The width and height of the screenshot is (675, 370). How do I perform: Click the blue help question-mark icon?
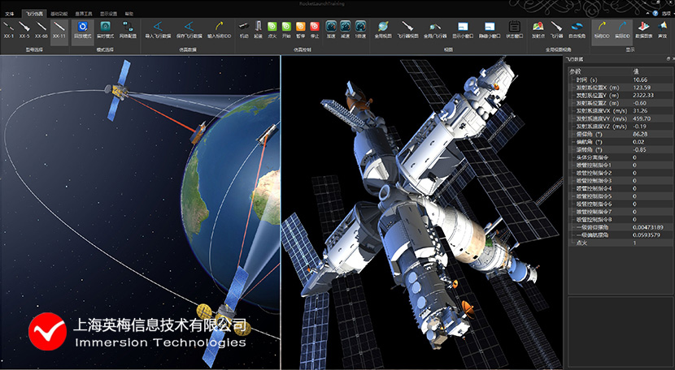[x=655, y=13]
